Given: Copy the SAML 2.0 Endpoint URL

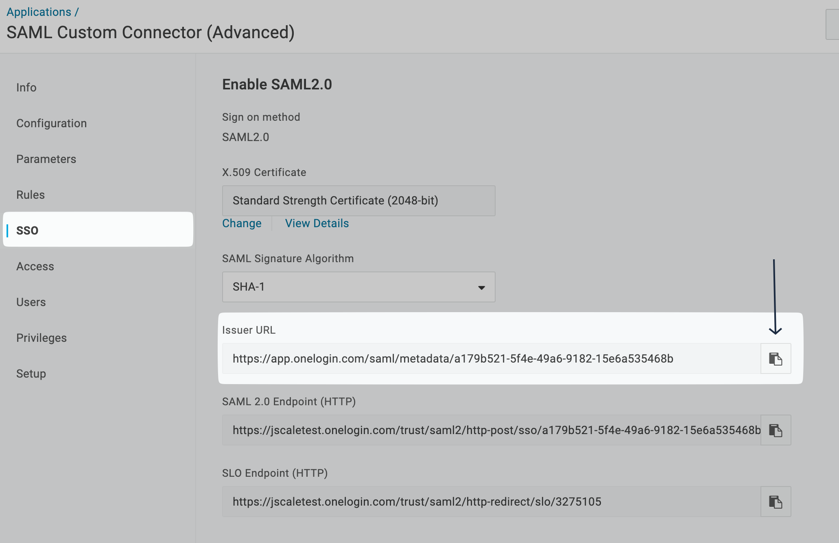Looking at the screenshot, I should point(775,430).
